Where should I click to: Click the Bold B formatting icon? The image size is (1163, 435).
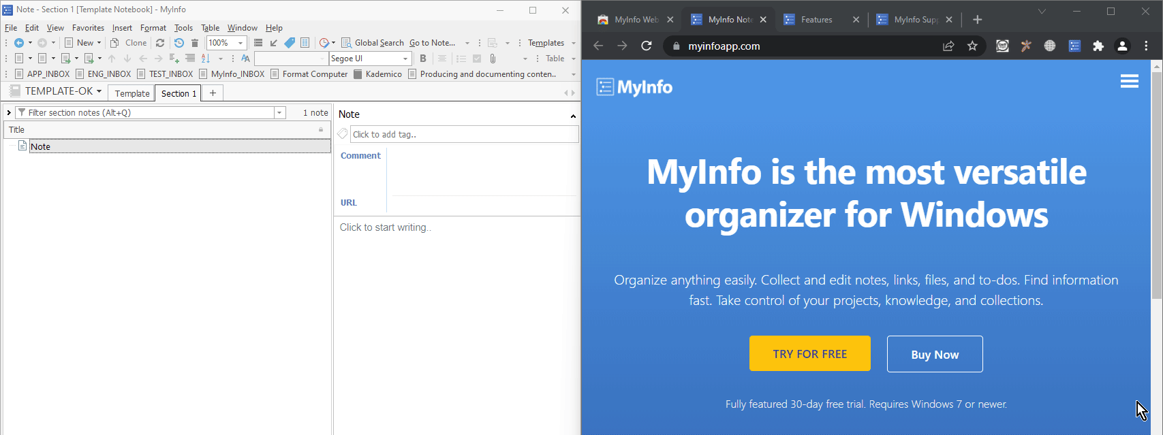click(423, 59)
